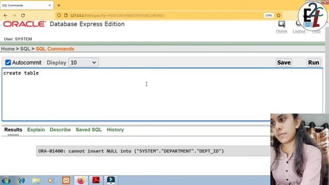Click the Logout link
329x185 pixels.
pyautogui.click(x=299, y=31)
